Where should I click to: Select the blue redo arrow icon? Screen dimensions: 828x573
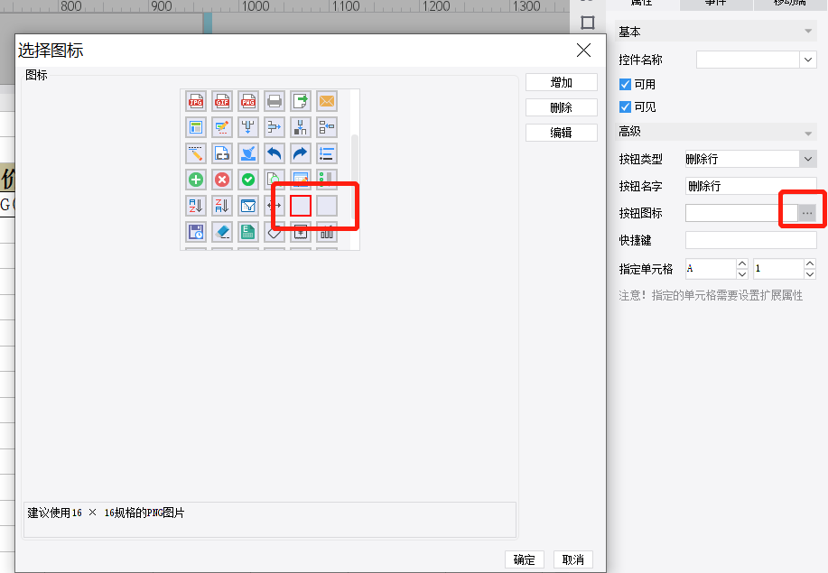(x=301, y=153)
